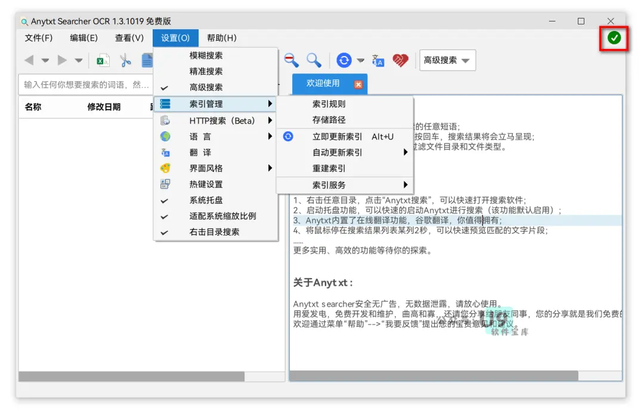The height and width of the screenshot is (414, 644).
Task: Expand the 自动更新索引 submenu
Action: (x=345, y=152)
